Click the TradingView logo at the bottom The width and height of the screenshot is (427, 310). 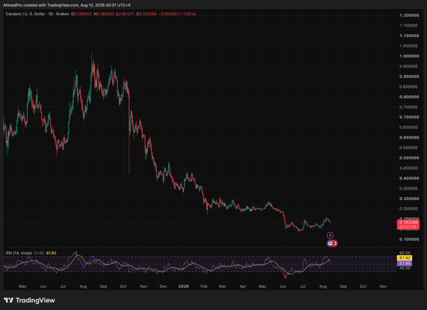click(x=30, y=300)
